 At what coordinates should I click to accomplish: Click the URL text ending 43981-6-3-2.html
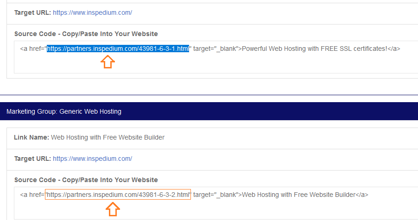[118, 195]
